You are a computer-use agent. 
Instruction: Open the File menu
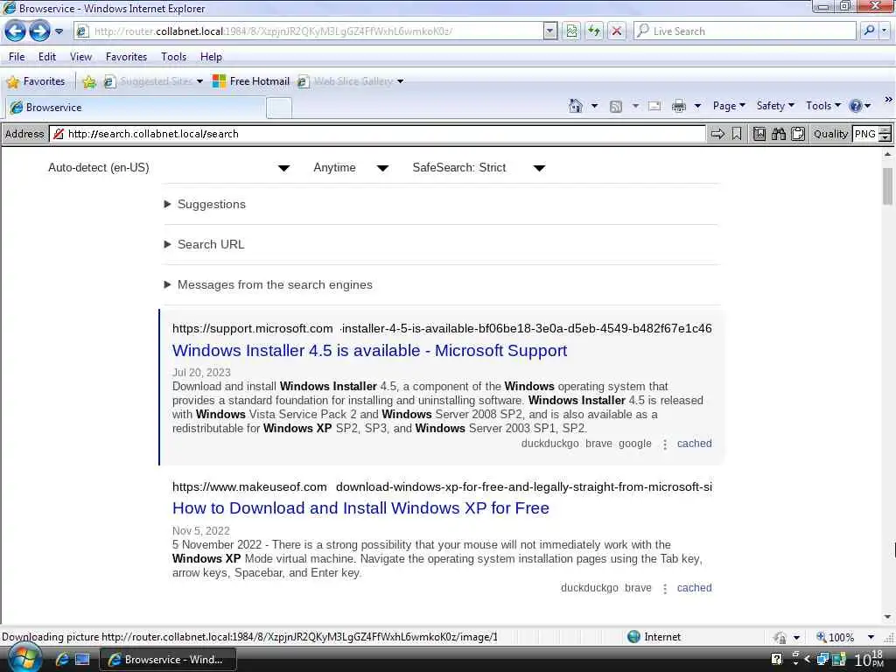[x=17, y=57]
